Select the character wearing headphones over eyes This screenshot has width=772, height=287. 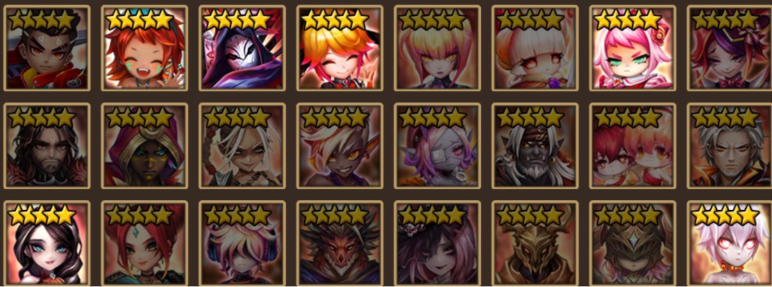242,244
